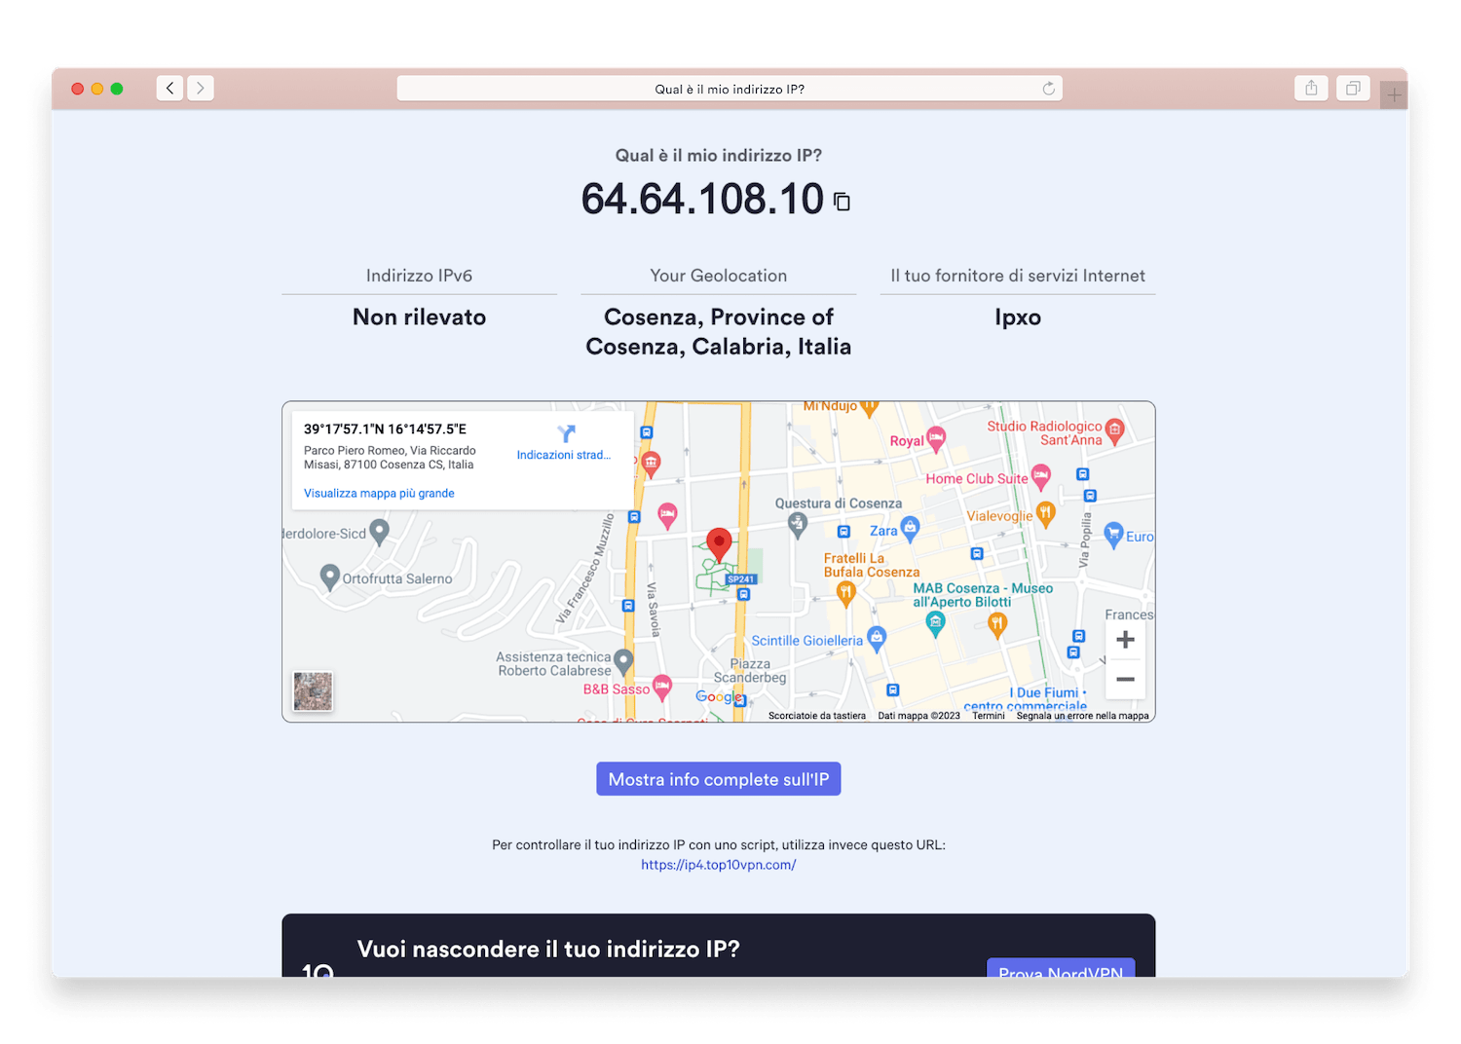Click the 64.64.108.10 IP address text
The height and width of the screenshot is (1044, 1461).
pos(702,200)
